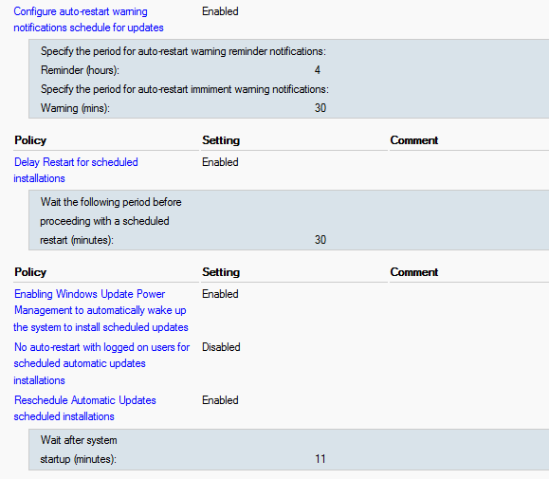The width and height of the screenshot is (549, 479).
Task: Open Enabling Windows Update Power Management link
Action: (101, 310)
